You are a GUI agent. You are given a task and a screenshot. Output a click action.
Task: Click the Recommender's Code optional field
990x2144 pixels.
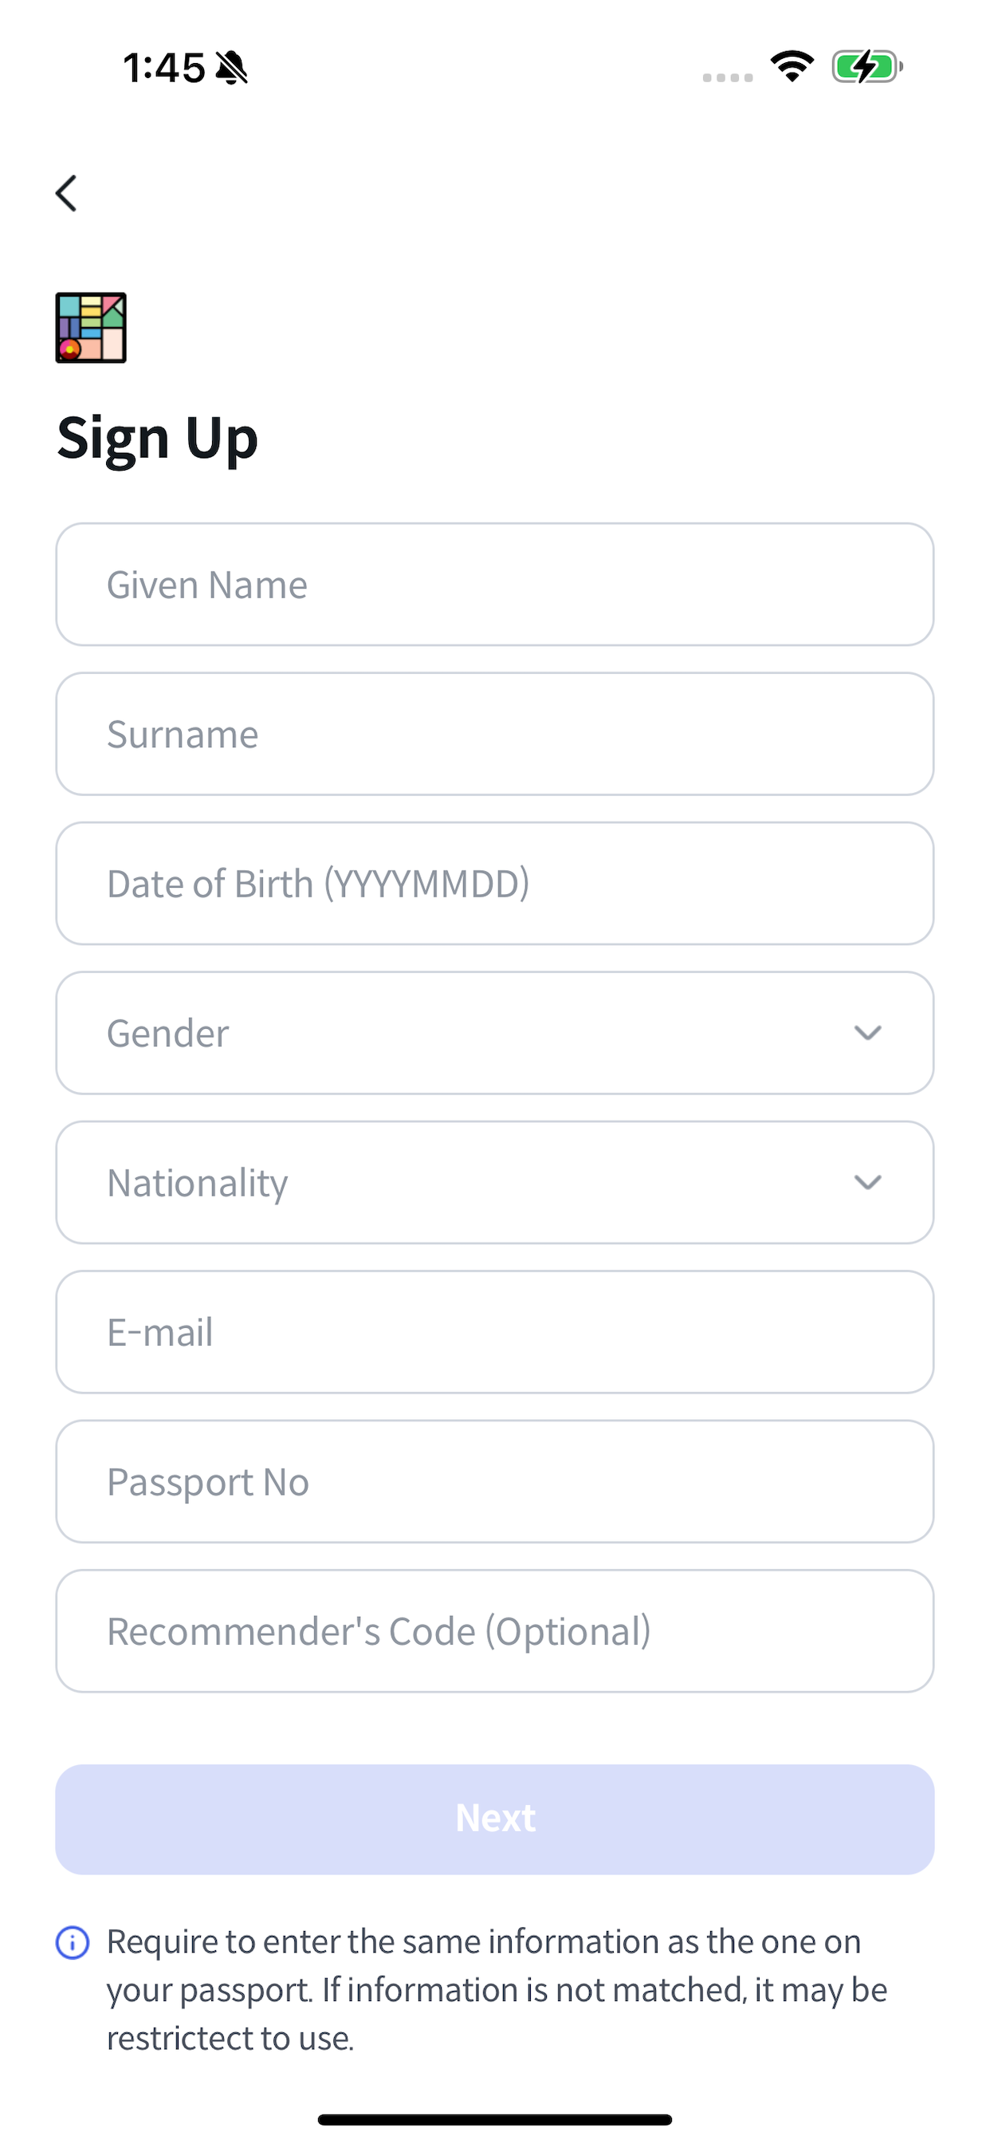[495, 1631]
